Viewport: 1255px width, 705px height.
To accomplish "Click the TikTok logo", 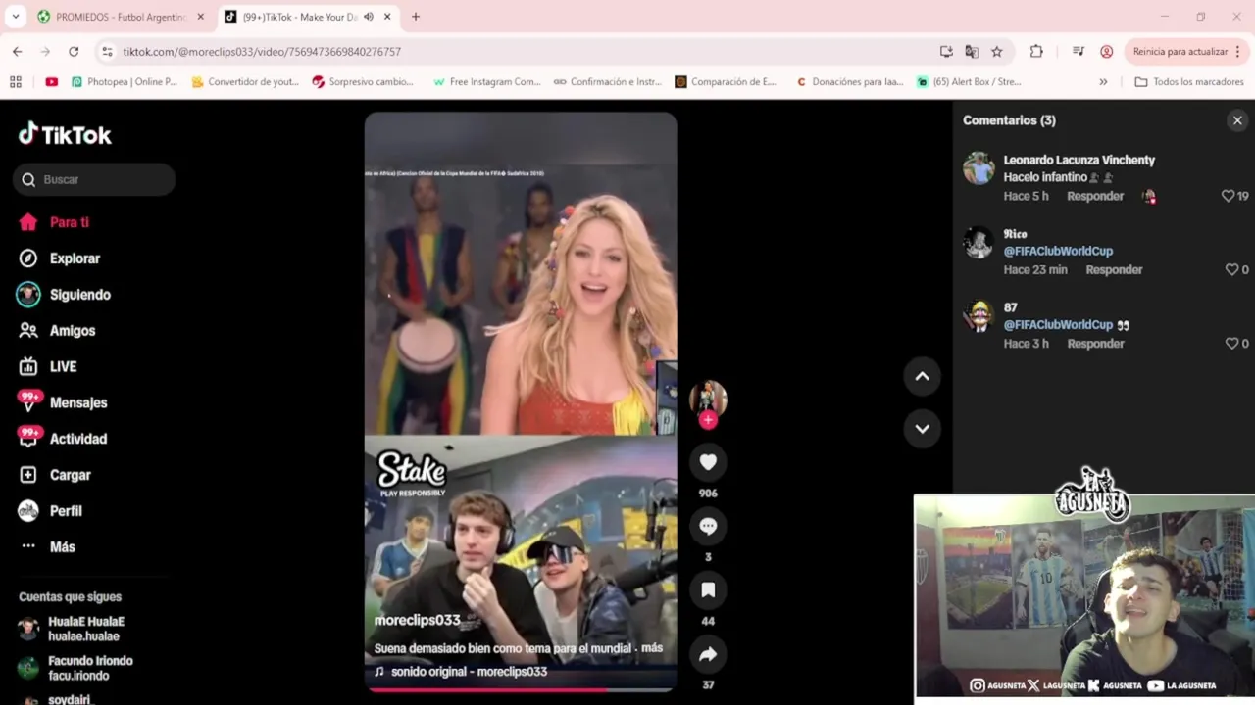I will click(x=65, y=134).
